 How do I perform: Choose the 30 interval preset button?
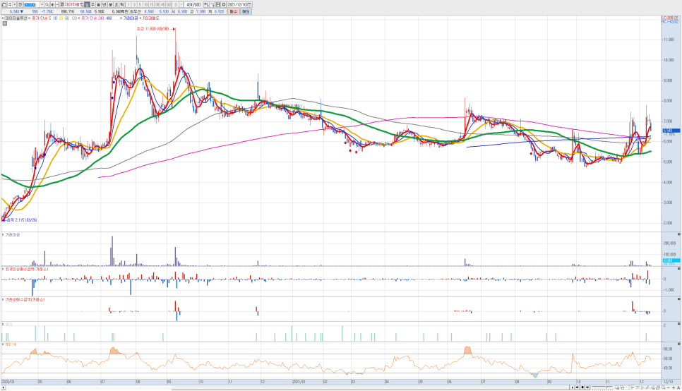click(x=157, y=4)
